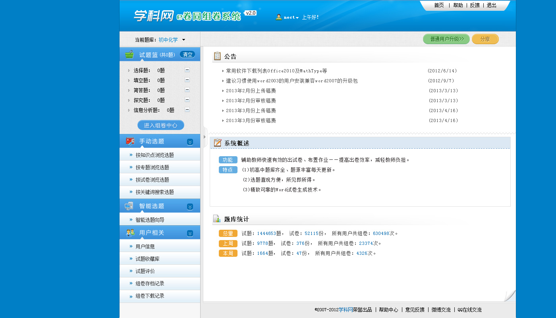Click the 进入组卷中心 button

point(161,125)
